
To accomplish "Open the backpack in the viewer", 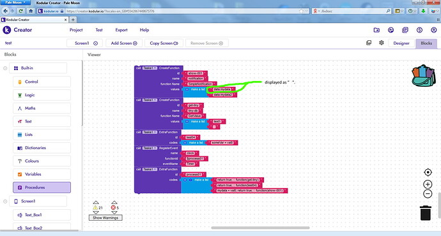I will tap(424, 75).
